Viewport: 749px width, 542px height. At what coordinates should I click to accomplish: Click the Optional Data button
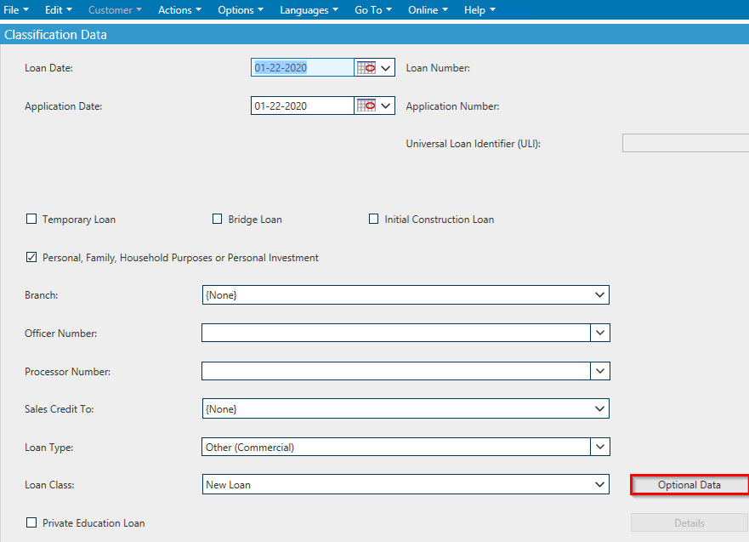[689, 484]
